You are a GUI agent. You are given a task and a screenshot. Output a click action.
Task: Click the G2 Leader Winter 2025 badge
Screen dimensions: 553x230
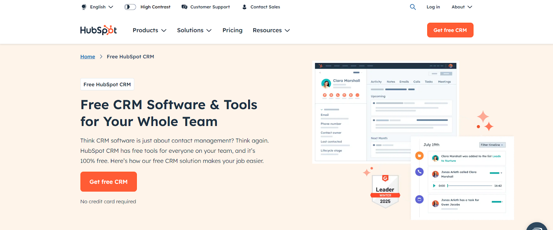tap(385, 191)
